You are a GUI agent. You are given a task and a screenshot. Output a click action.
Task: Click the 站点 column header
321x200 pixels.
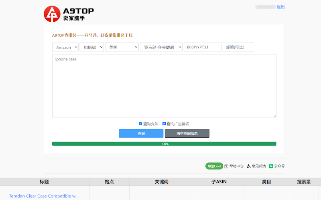[x=109, y=182]
